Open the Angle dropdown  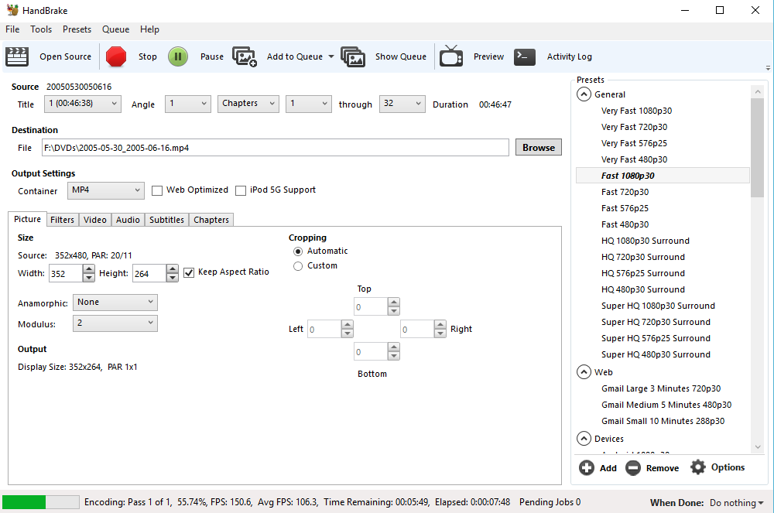pyautogui.click(x=187, y=104)
